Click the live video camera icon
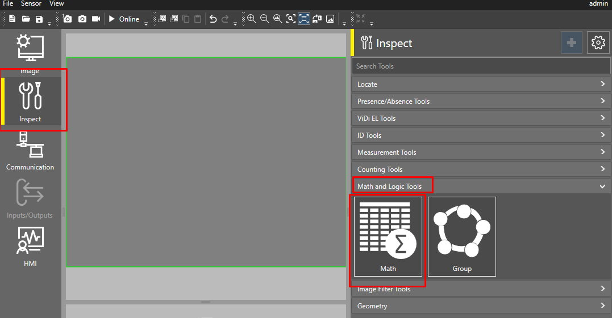 click(x=96, y=19)
